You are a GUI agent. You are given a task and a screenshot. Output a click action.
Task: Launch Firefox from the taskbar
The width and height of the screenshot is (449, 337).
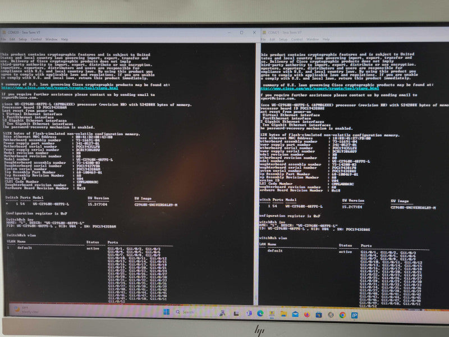[x=306, y=315]
